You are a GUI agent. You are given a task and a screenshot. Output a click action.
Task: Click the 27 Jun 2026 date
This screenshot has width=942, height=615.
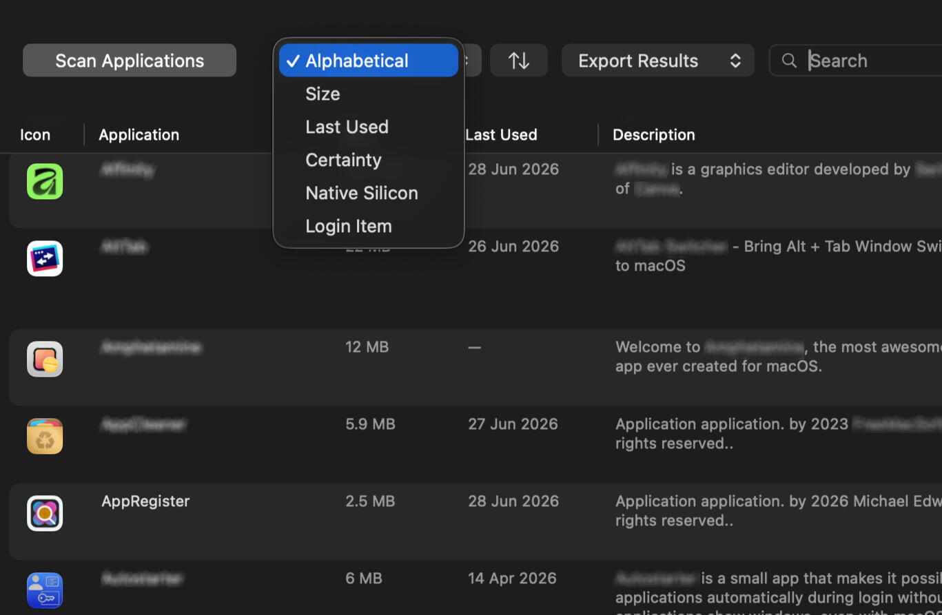(513, 424)
